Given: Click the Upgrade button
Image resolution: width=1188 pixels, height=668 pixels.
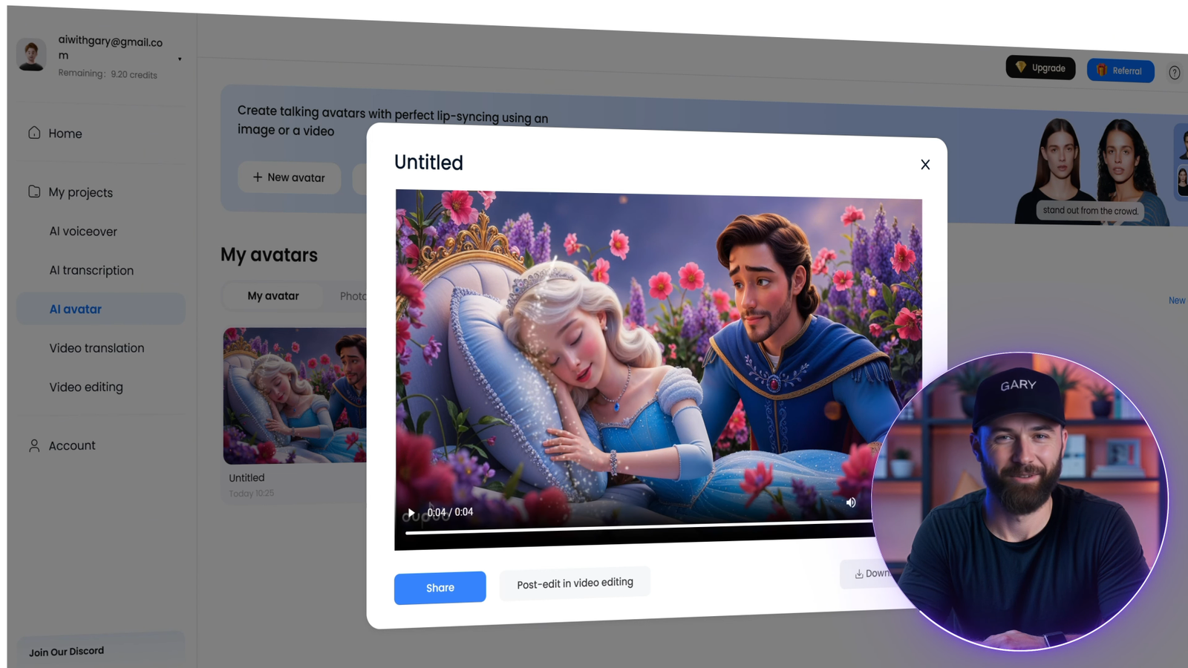Looking at the screenshot, I should (x=1040, y=68).
